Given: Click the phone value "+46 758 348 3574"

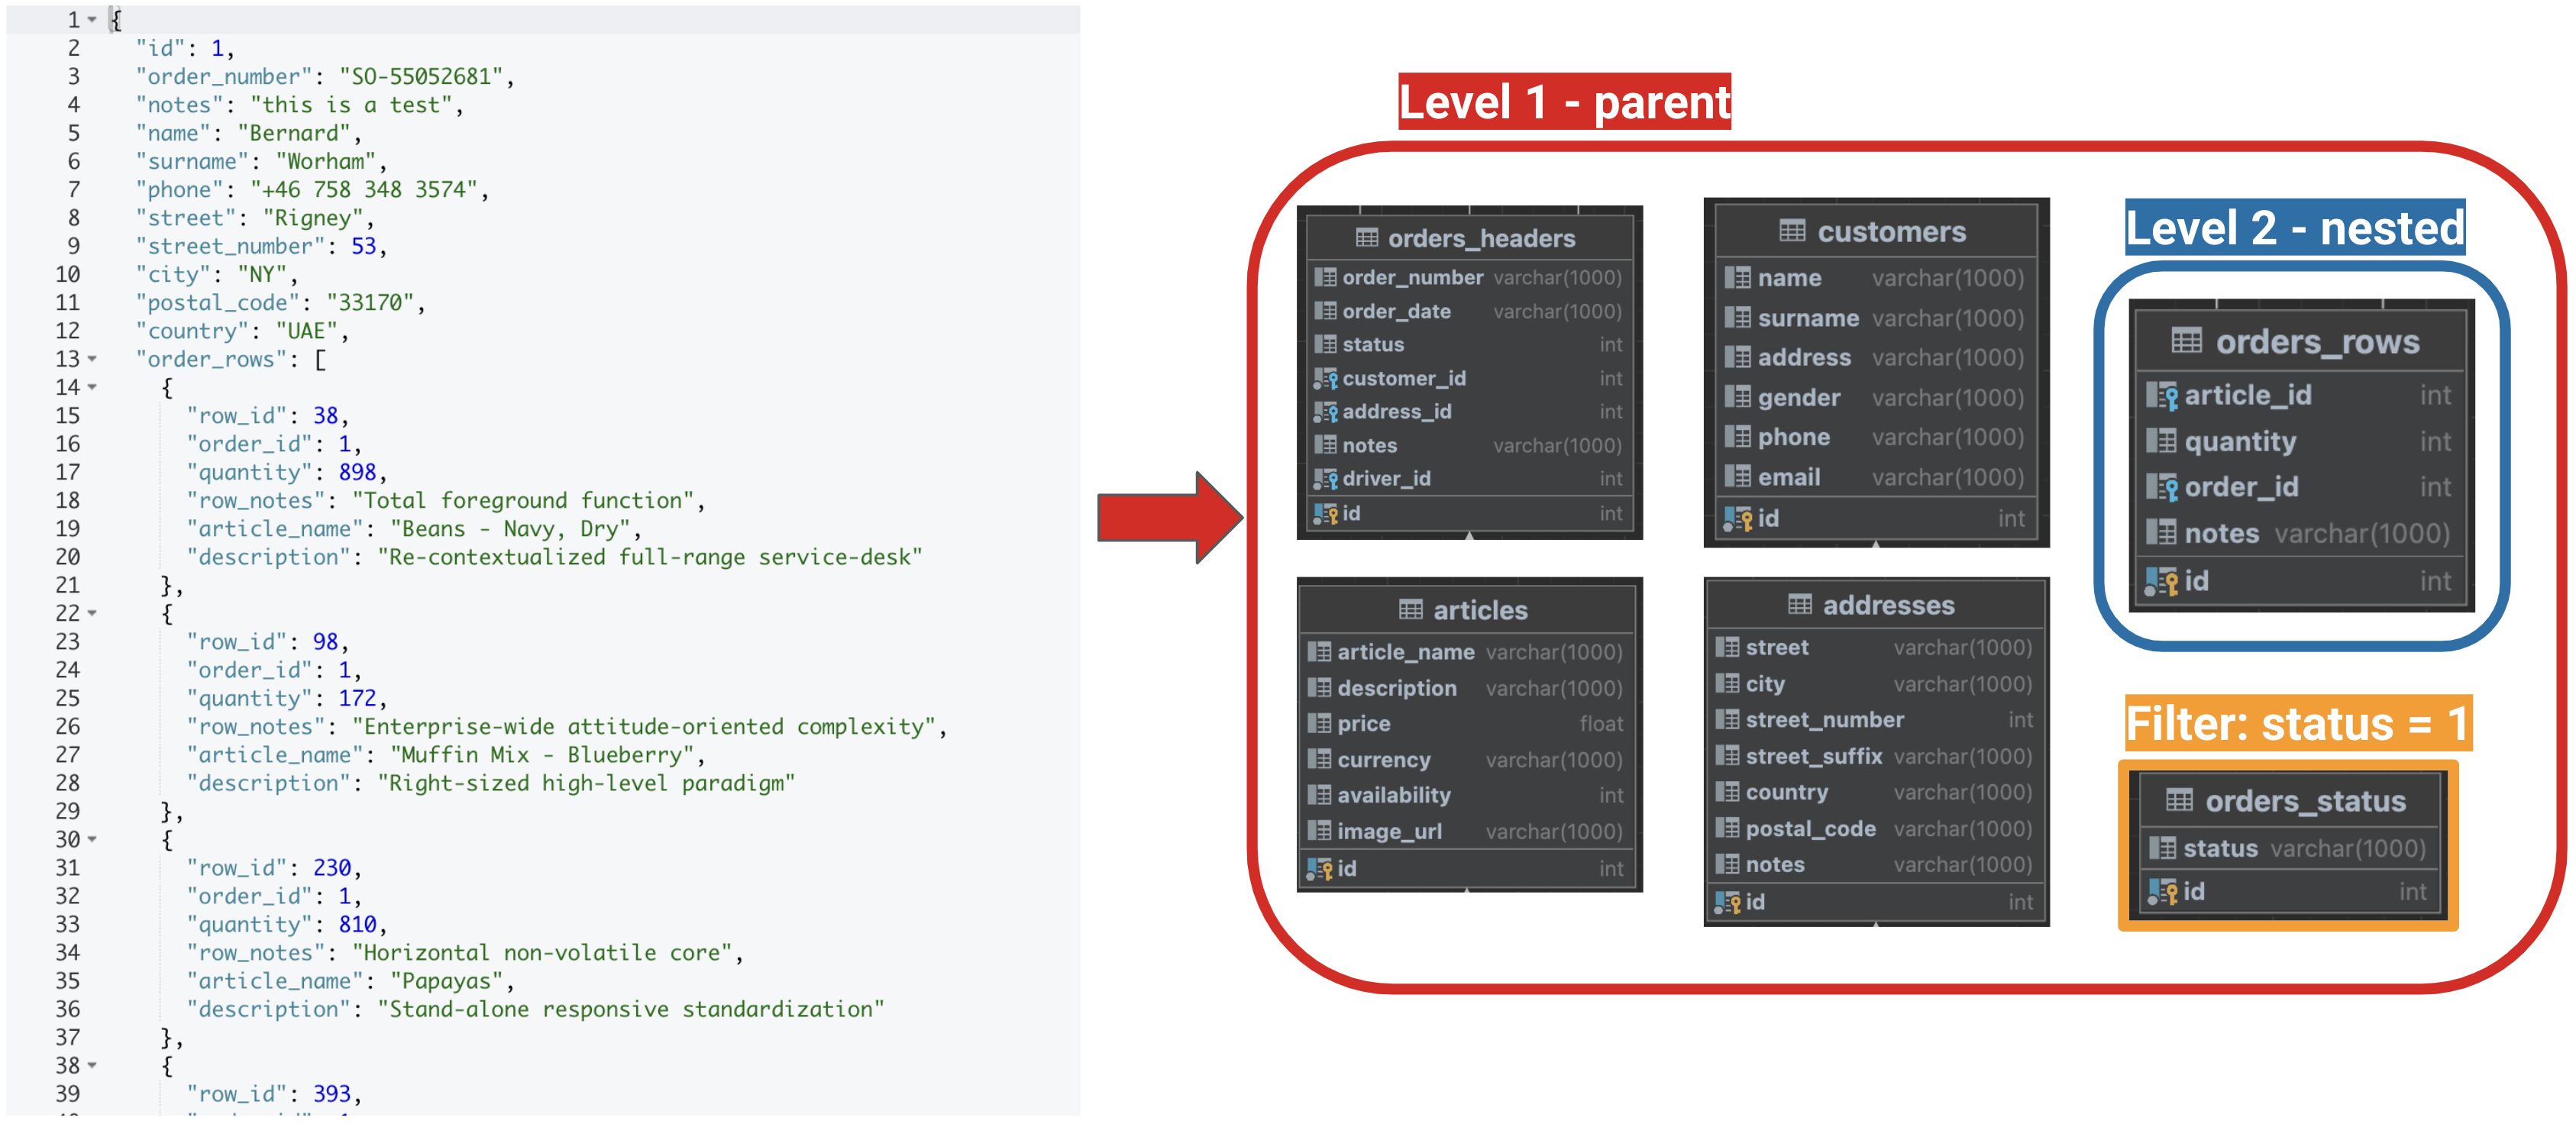Looking at the screenshot, I should coord(364,190).
